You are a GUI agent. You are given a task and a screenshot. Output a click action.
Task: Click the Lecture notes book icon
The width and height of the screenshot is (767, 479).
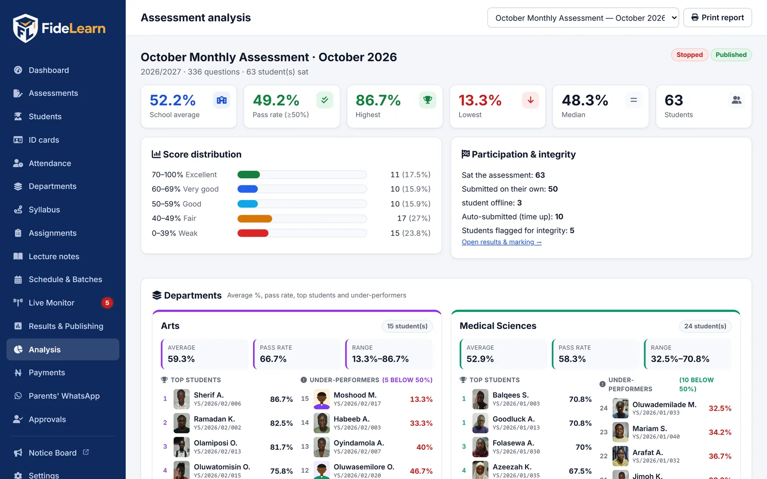click(18, 256)
